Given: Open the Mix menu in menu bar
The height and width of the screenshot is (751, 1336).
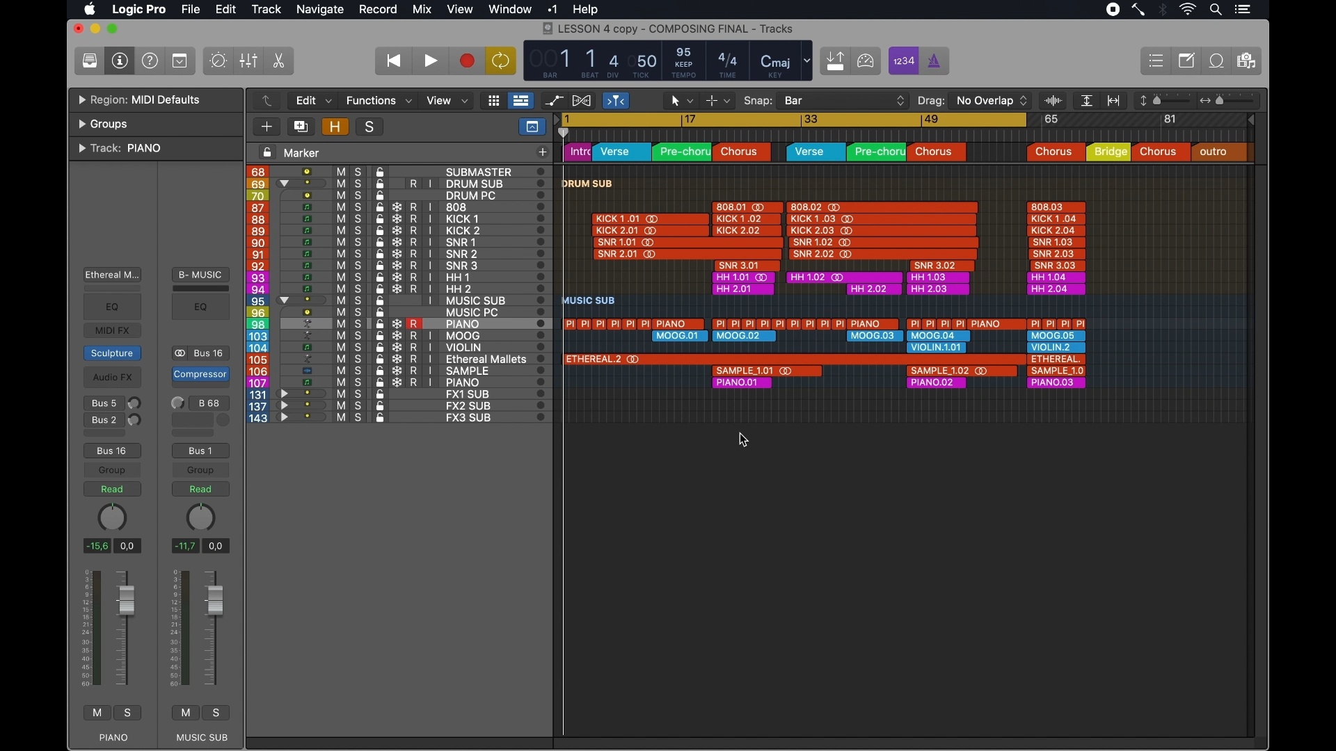Looking at the screenshot, I should tap(422, 10).
